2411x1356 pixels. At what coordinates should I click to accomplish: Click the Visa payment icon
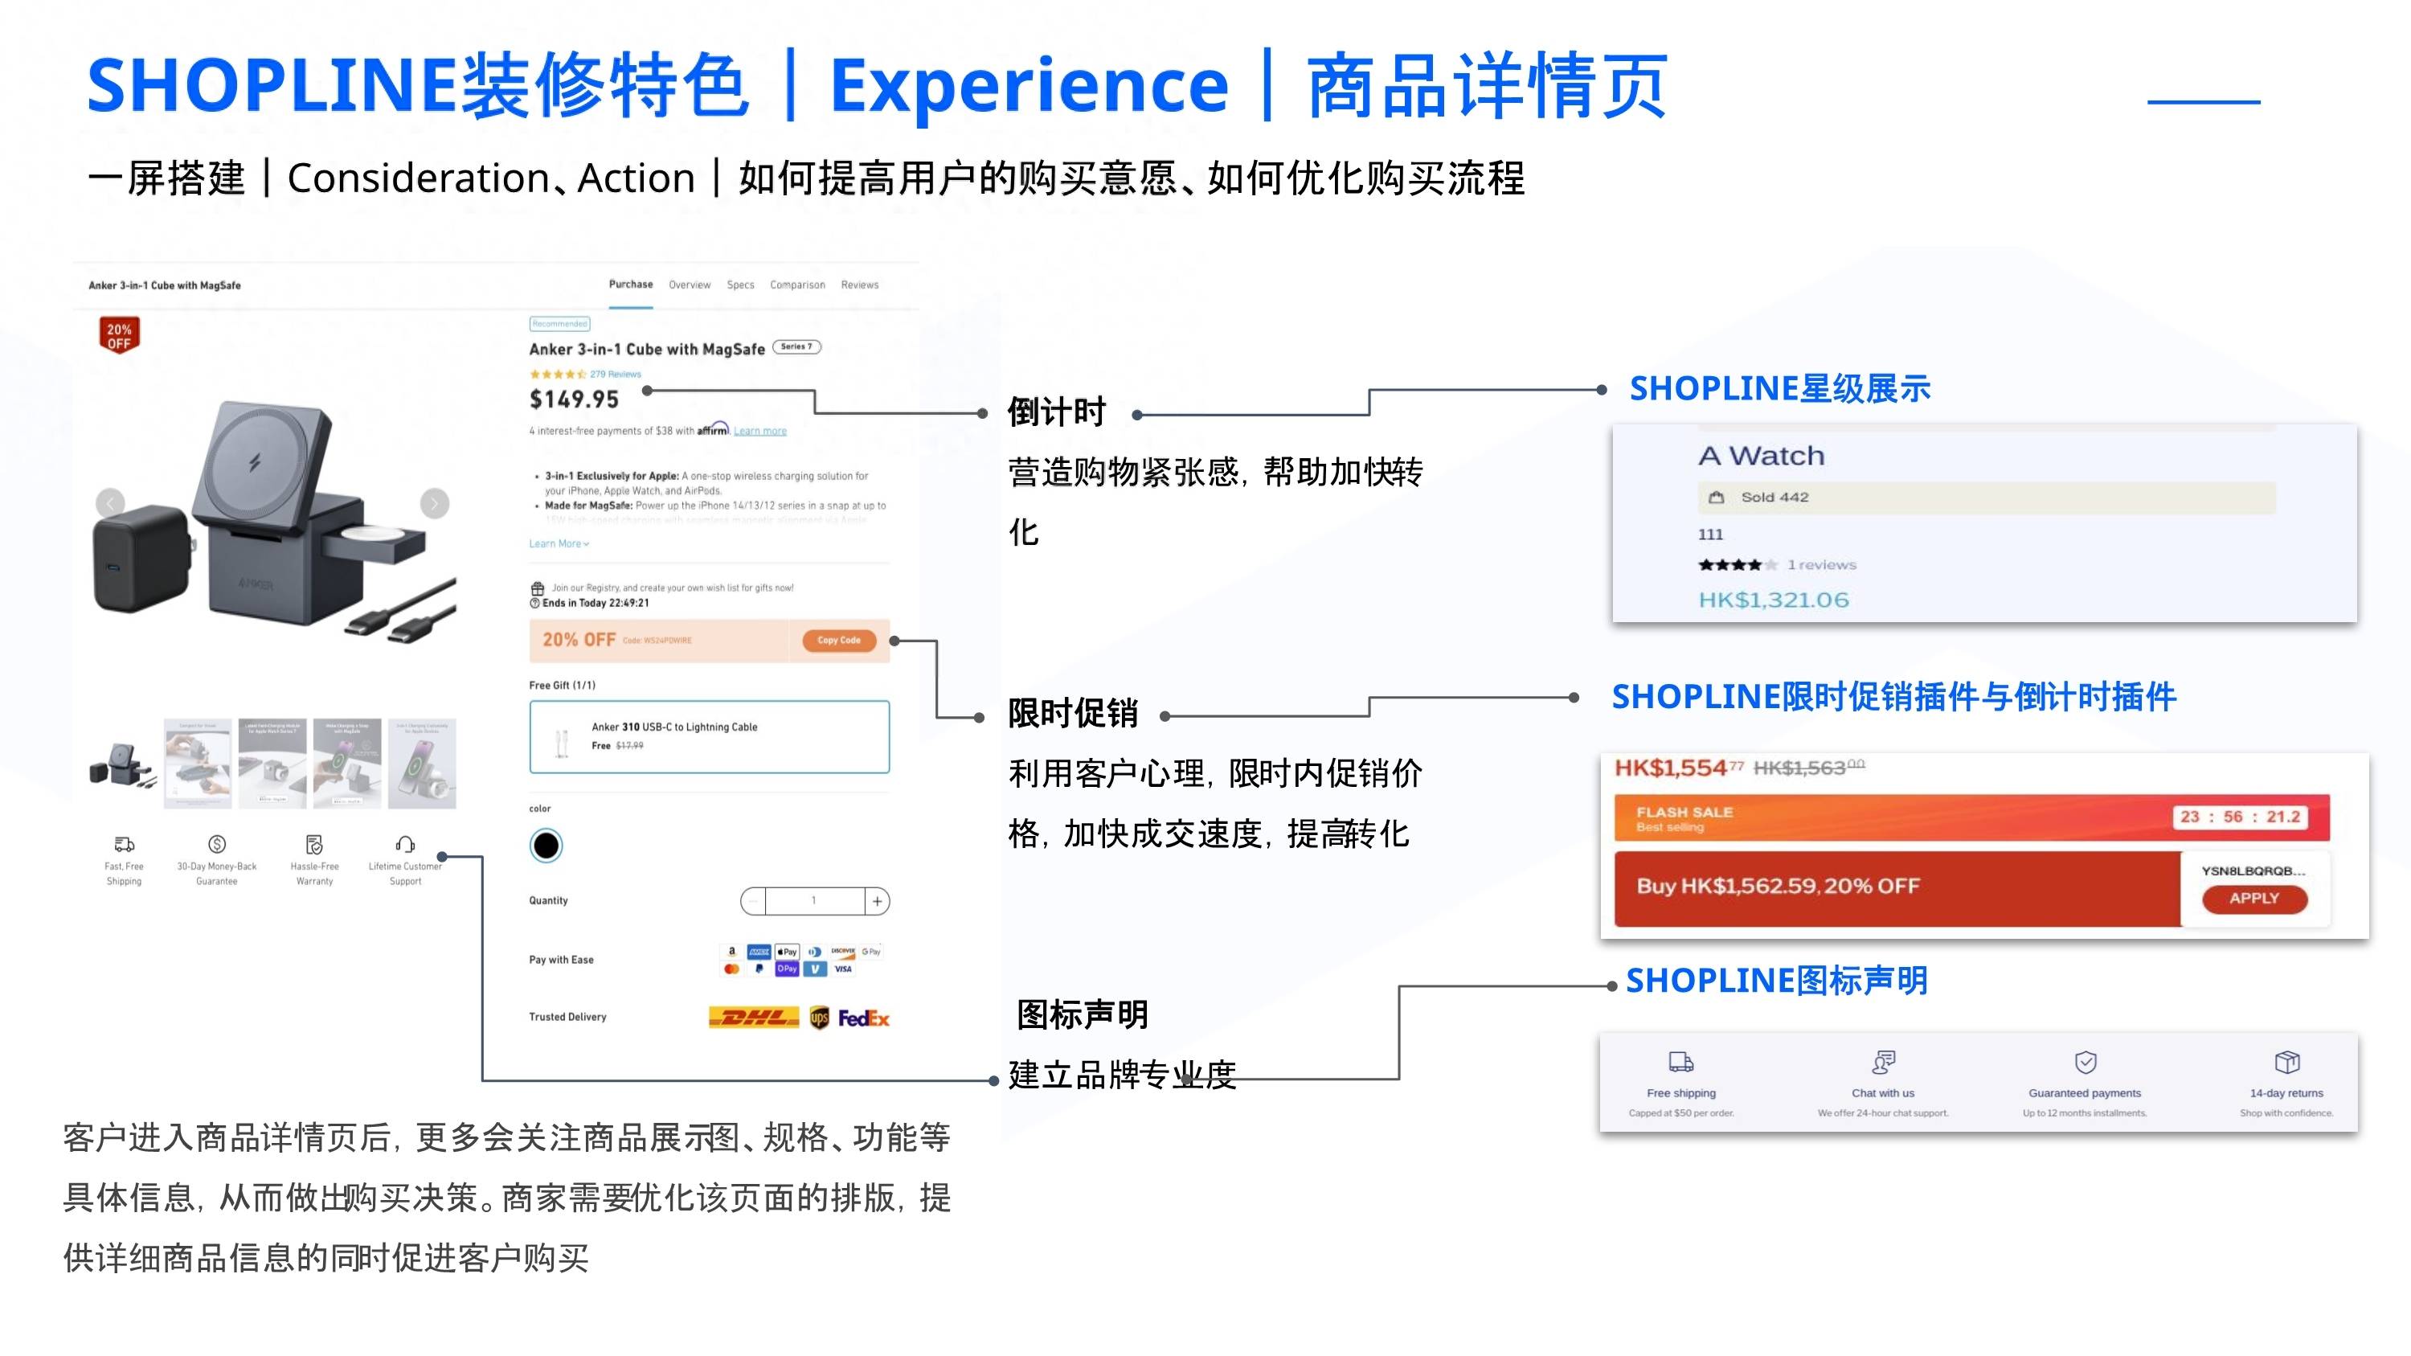click(843, 969)
